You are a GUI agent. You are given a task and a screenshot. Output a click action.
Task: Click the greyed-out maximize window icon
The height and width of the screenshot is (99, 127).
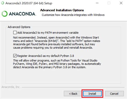pos(109,3)
